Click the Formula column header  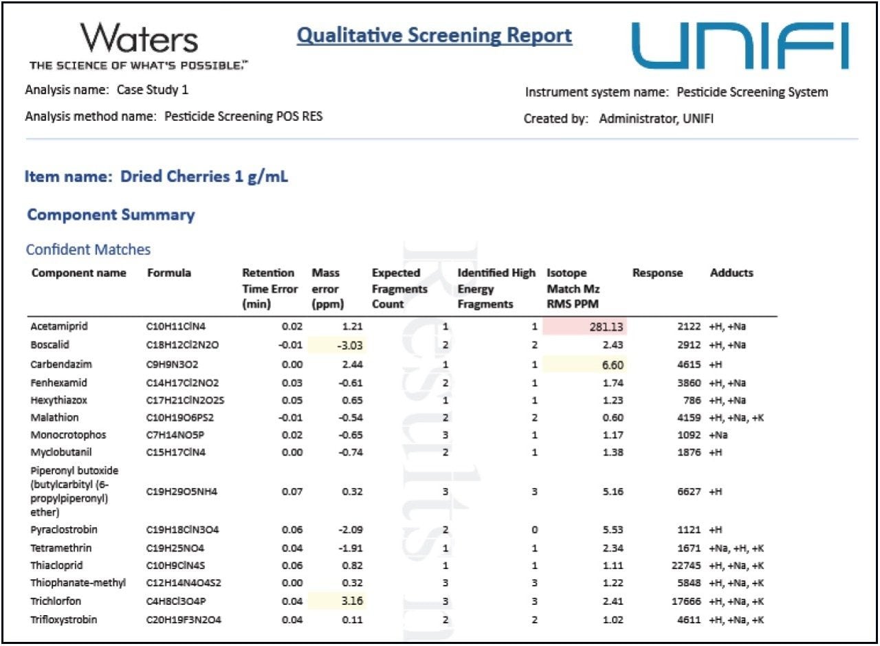[x=169, y=273]
